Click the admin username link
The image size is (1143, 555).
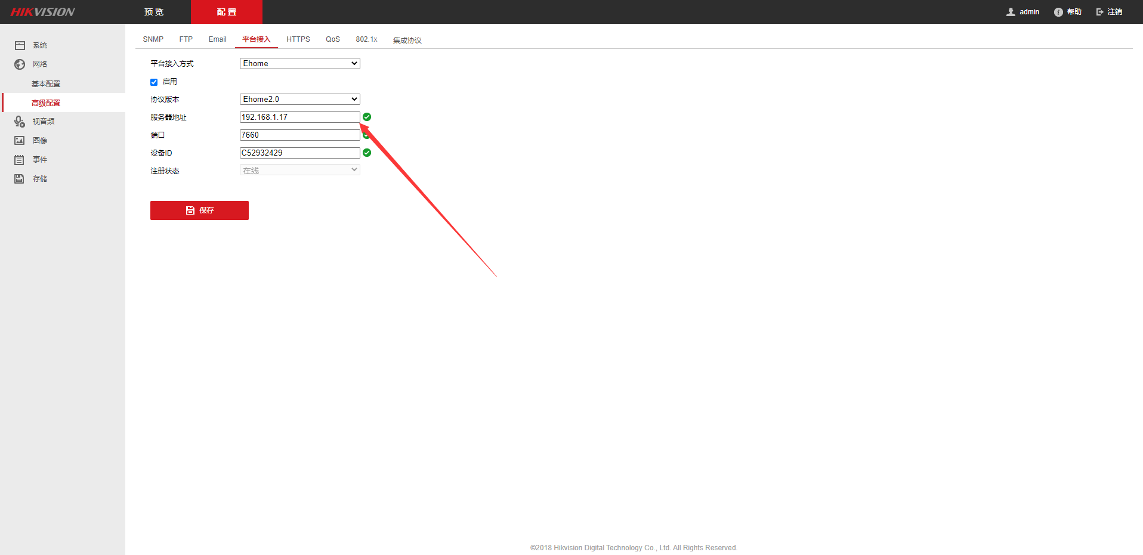(x=1029, y=12)
